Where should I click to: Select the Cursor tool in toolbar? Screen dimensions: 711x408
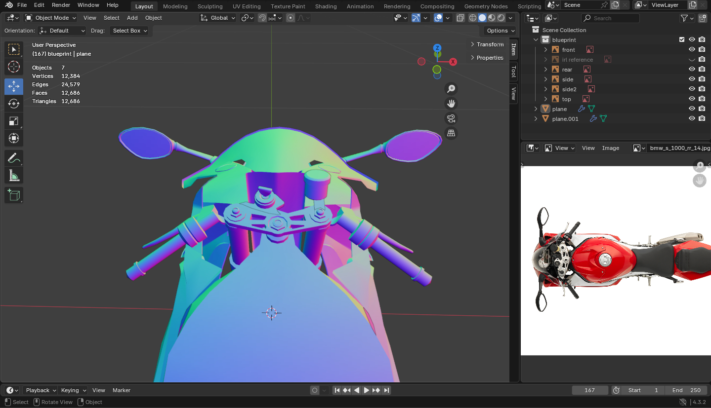14,67
